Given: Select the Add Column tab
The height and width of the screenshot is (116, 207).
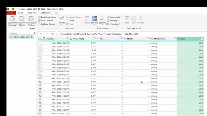Looking at the screenshot, I should point(45,13).
